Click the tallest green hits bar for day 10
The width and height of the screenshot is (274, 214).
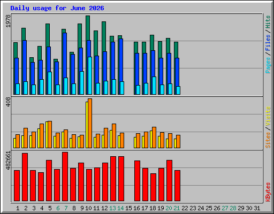88,28
